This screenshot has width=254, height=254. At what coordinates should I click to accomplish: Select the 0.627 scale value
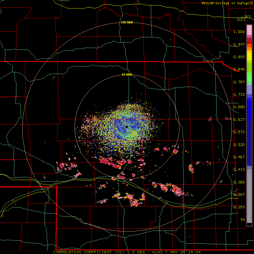coord(239,120)
